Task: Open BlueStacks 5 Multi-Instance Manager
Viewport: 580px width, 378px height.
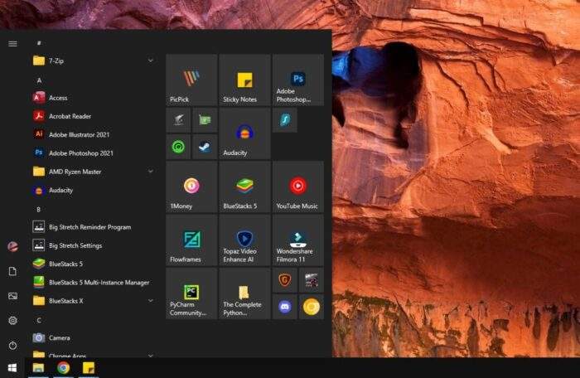Action: [93, 283]
